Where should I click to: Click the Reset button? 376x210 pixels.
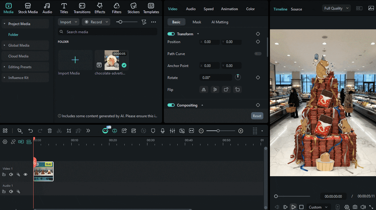click(257, 116)
